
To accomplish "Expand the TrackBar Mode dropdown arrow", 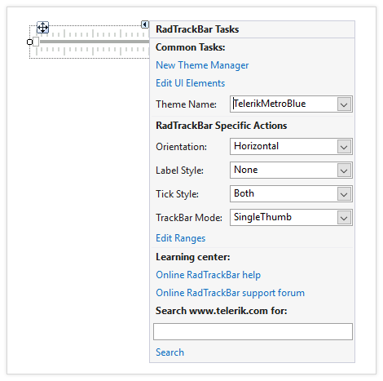I will pos(344,218).
